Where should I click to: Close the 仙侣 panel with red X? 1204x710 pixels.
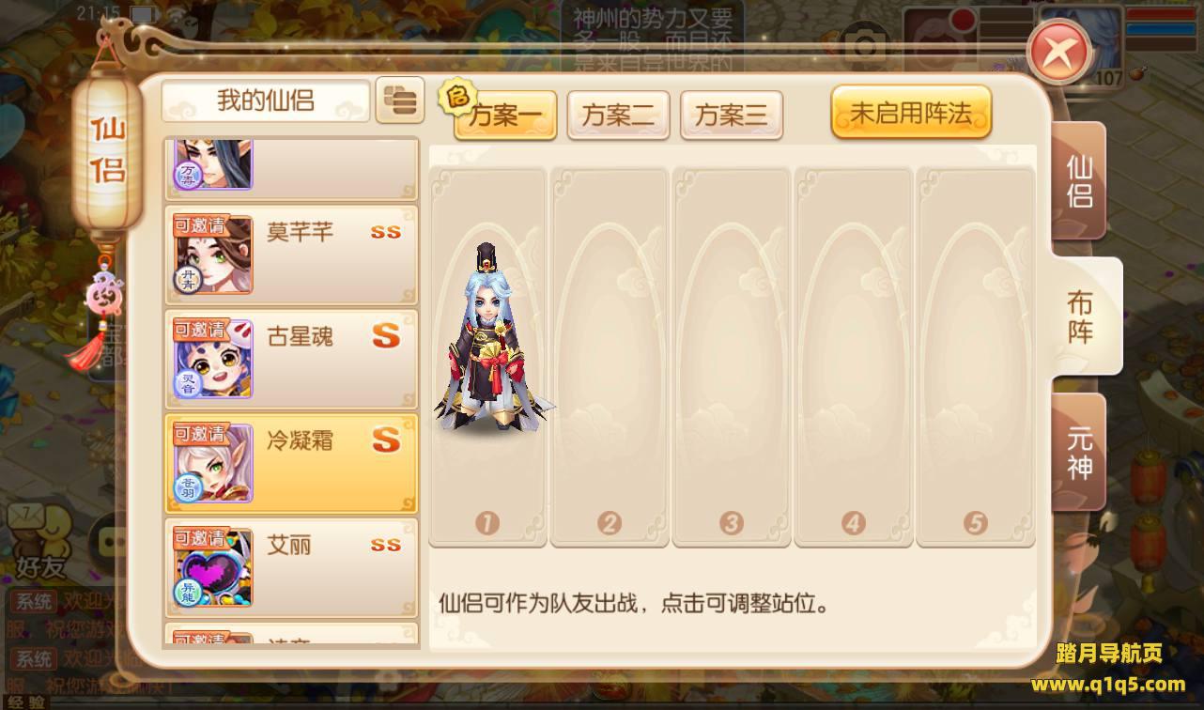pyautogui.click(x=1059, y=52)
